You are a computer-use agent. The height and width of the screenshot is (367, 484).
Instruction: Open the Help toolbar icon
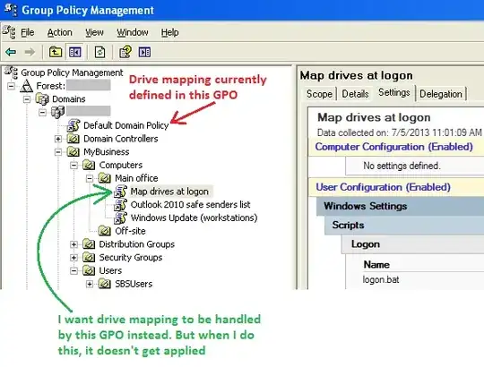point(125,52)
